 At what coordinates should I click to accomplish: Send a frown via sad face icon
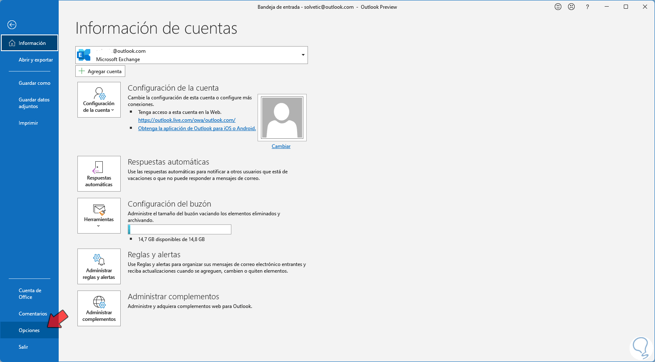[x=571, y=7]
